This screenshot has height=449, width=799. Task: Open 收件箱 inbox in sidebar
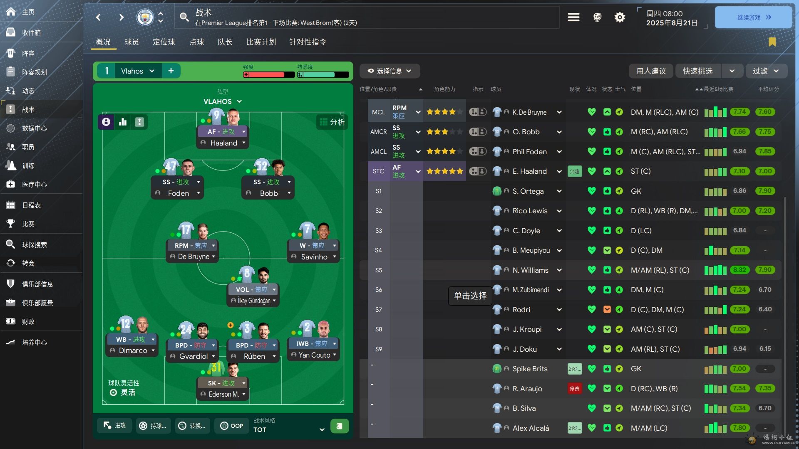[x=31, y=32]
